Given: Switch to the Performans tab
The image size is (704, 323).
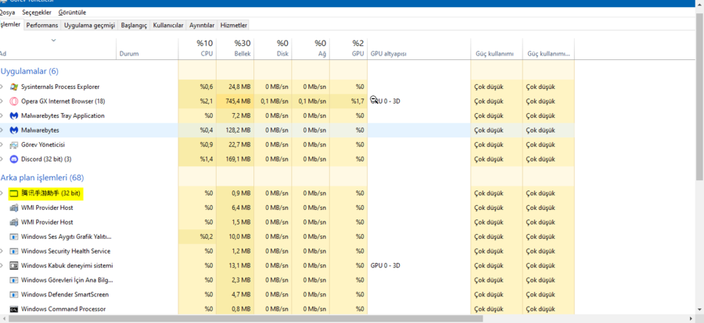Looking at the screenshot, I should point(41,25).
